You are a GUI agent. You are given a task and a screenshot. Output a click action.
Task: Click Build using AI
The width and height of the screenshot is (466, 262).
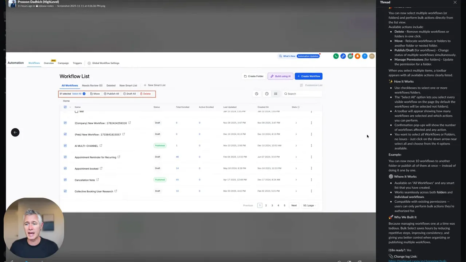[280, 76]
